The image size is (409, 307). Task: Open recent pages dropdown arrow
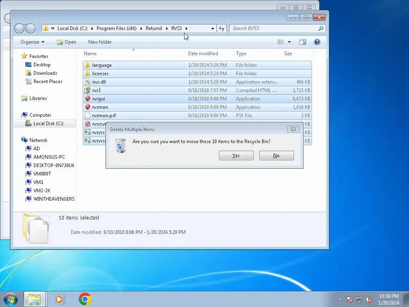tap(38, 28)
